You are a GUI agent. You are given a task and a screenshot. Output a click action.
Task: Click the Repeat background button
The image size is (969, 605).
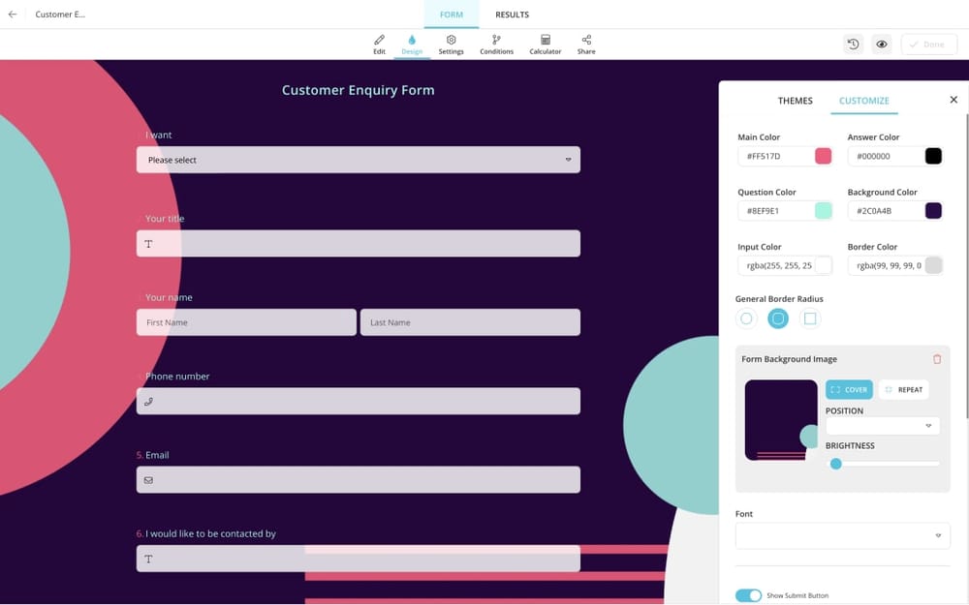[x=903, y=389]
